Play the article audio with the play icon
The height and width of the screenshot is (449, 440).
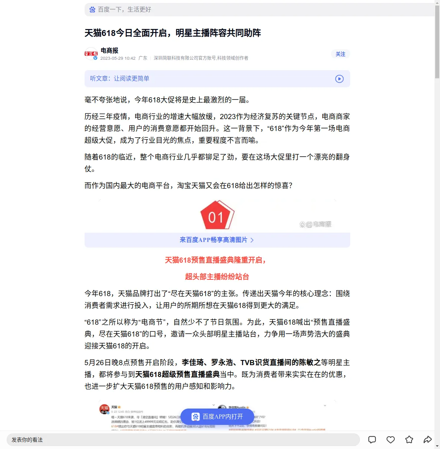coord(339,79)
